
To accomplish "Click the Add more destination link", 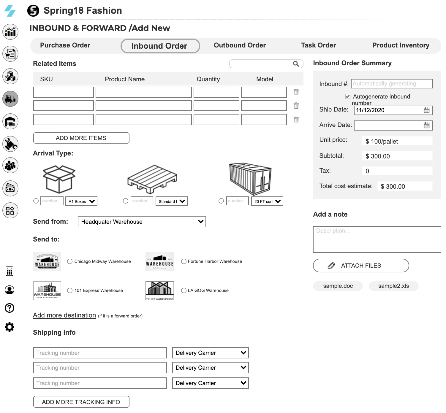I will pos(64,315).
